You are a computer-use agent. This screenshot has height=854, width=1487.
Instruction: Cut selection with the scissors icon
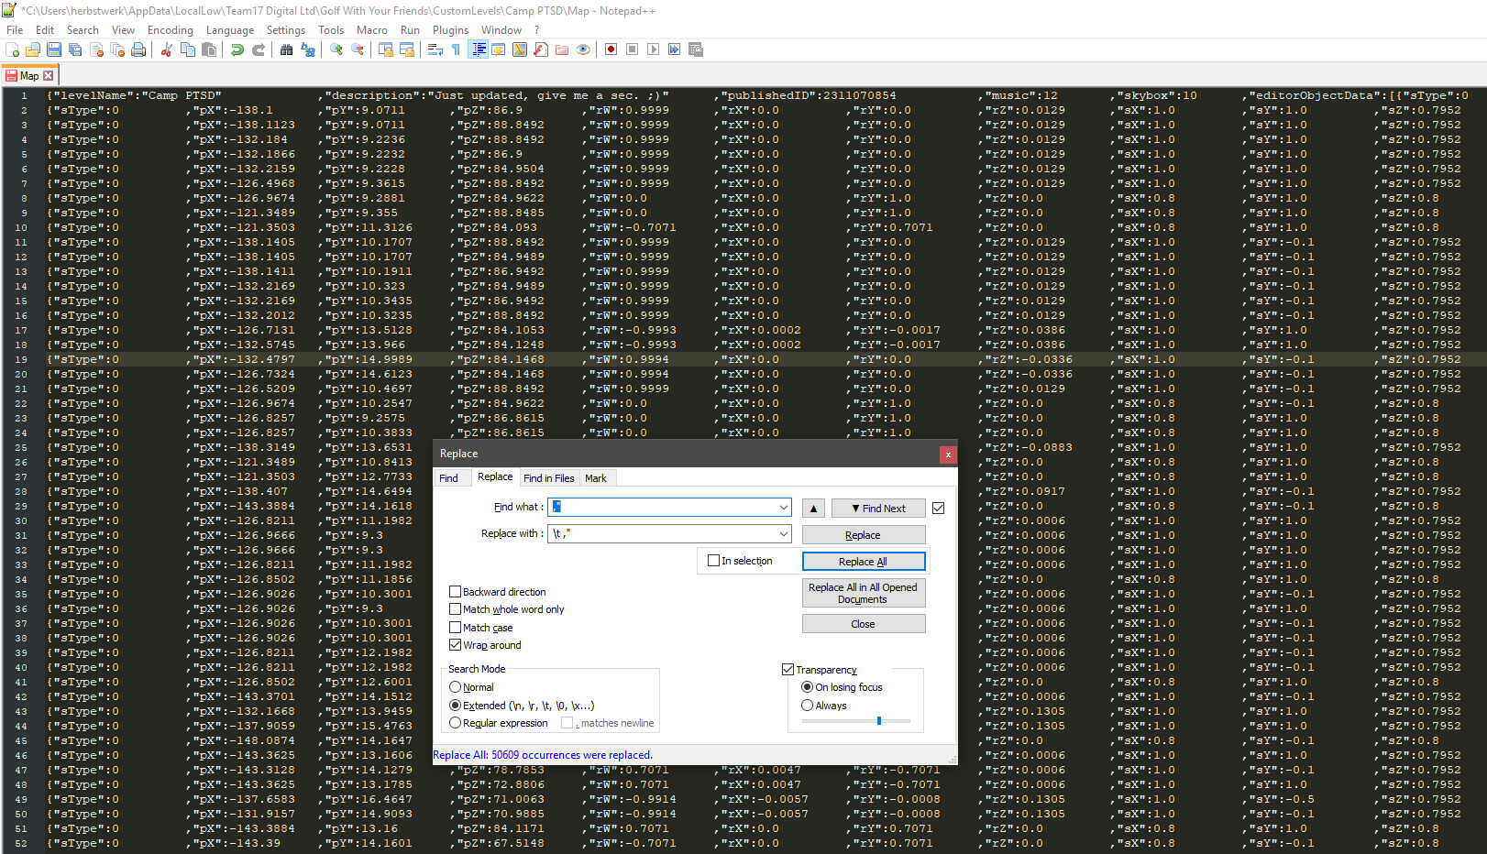pos(167,49)
